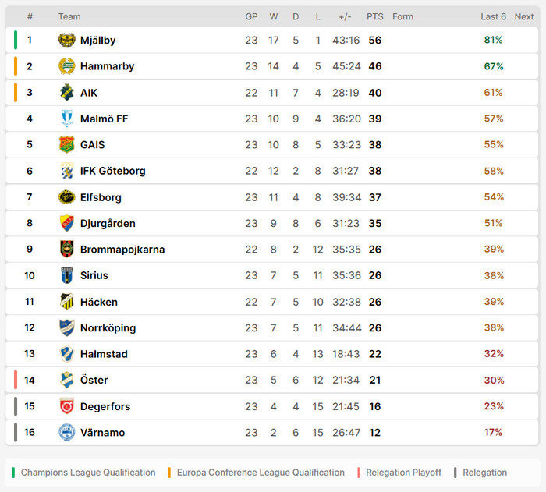
Task: Click the Hammarby team logo
Action: click(x=66, y=66)
